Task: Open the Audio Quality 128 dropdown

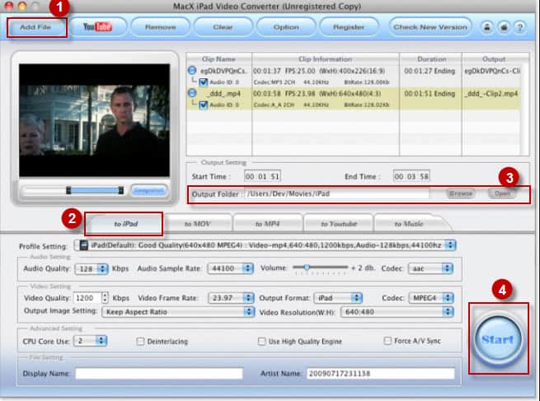Action: 92,268
